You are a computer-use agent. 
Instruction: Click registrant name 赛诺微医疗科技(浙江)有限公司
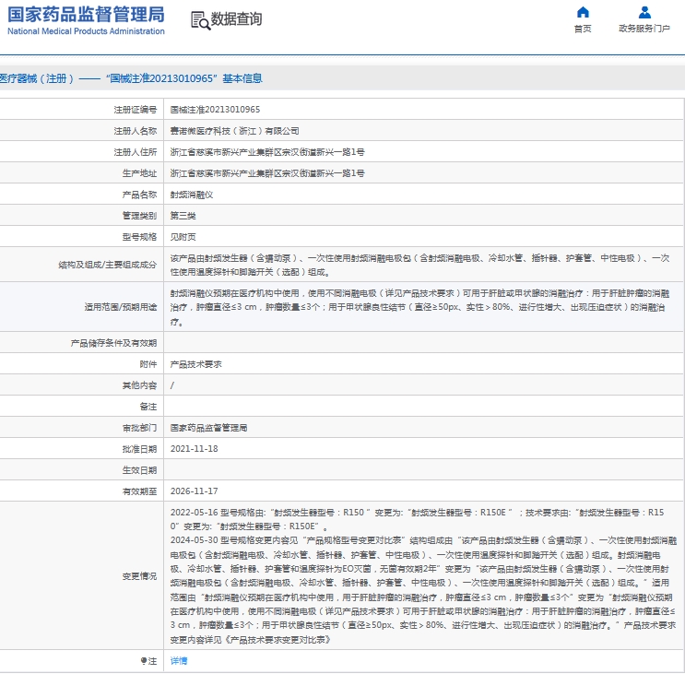coord(234,131)
